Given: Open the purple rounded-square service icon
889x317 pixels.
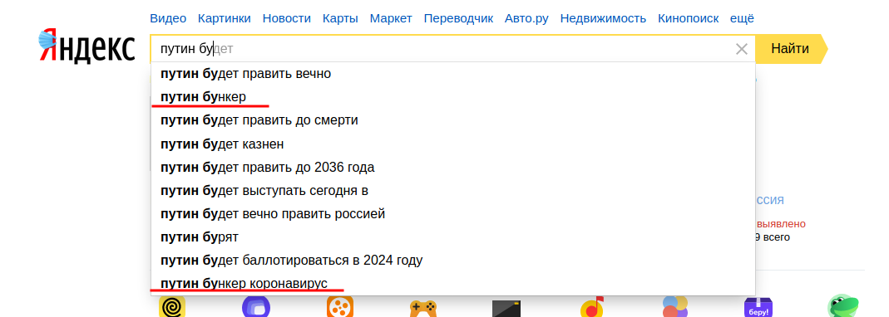Looking at the screenshot, I should (256, 307).
